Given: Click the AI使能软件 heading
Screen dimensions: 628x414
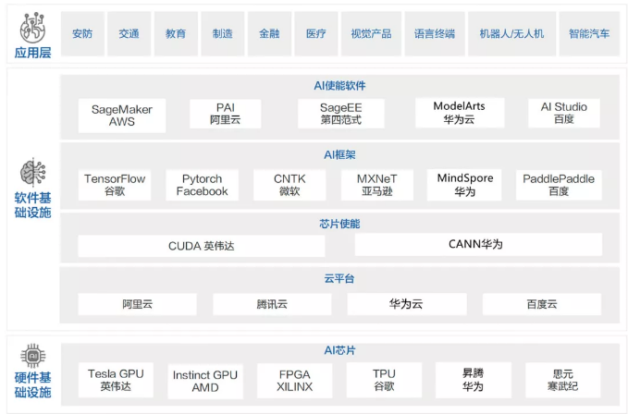Looking at the screenshot, I should [339, 85].
